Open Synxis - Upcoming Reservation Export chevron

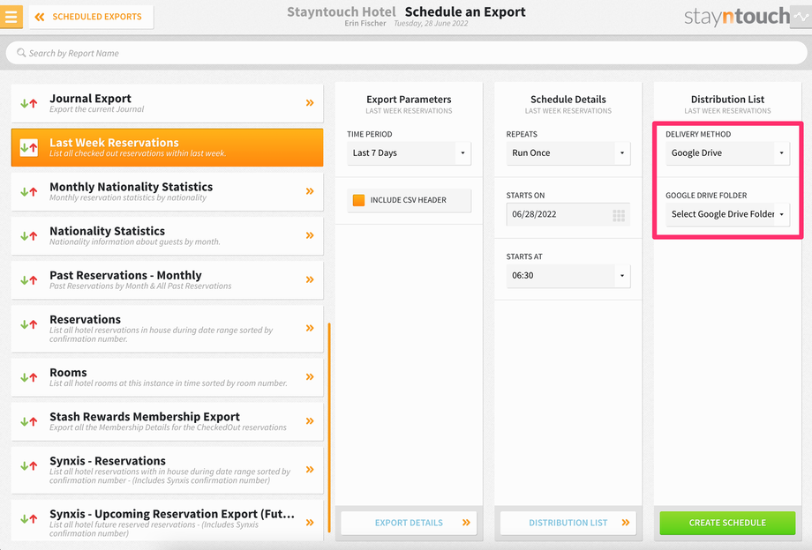coord(310,523)
